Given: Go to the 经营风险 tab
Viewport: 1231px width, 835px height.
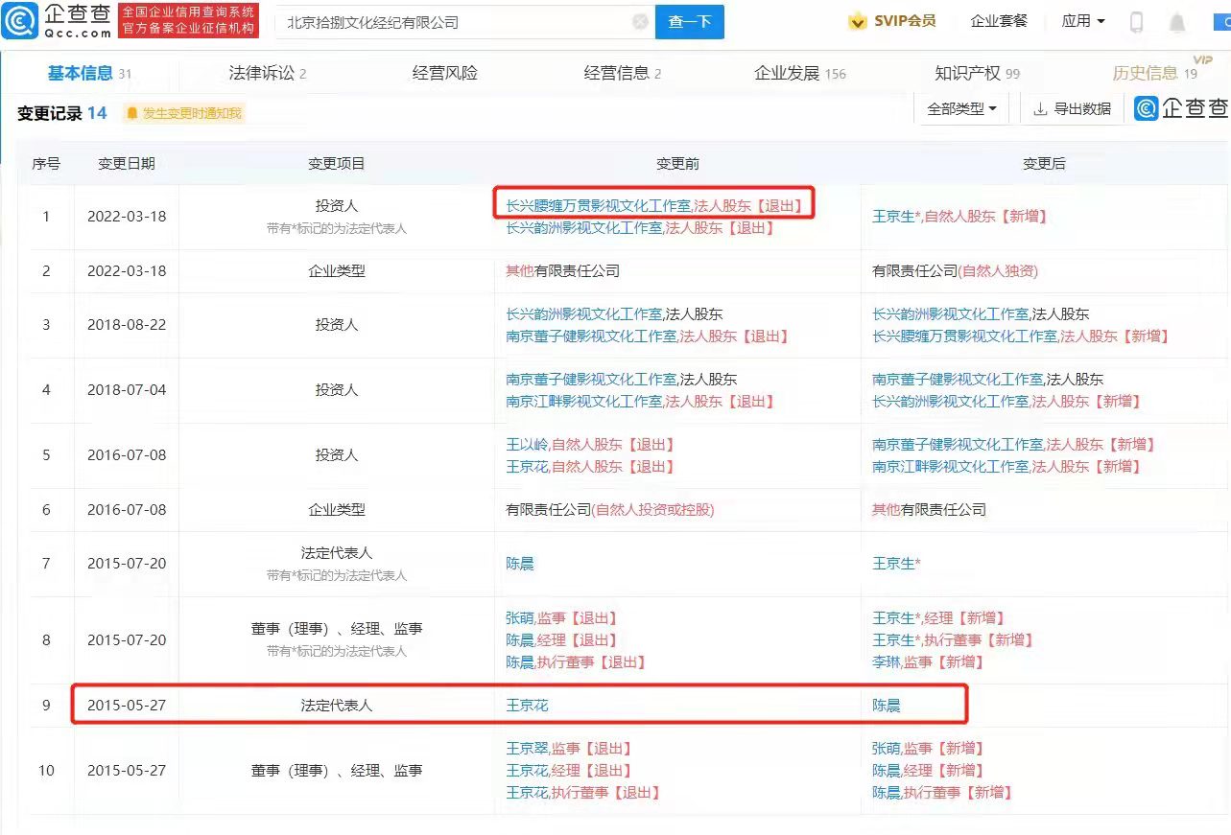Looking at the screenshot, I should click(445, 73).
